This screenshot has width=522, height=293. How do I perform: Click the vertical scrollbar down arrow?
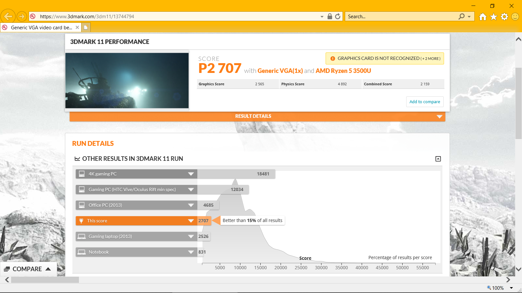tap(518, 269)
